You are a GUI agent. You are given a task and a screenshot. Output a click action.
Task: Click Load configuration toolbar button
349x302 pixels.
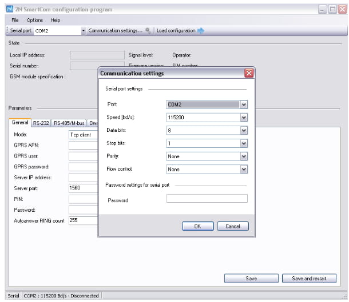click(x=180, y=30)
